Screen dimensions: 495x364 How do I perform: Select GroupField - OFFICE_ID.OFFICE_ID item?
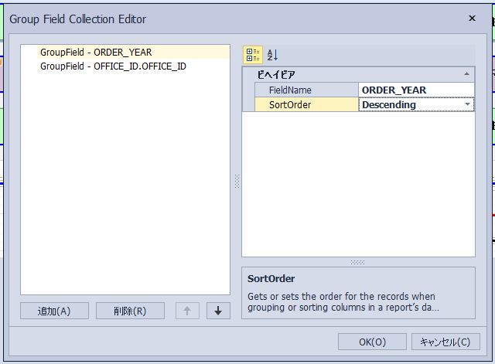(x=113, y=66)
